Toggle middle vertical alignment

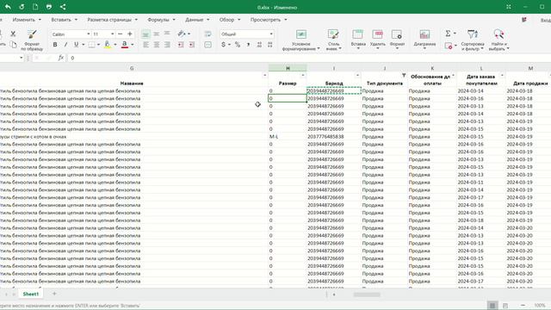pyautogui.click(x=157, y=34)
